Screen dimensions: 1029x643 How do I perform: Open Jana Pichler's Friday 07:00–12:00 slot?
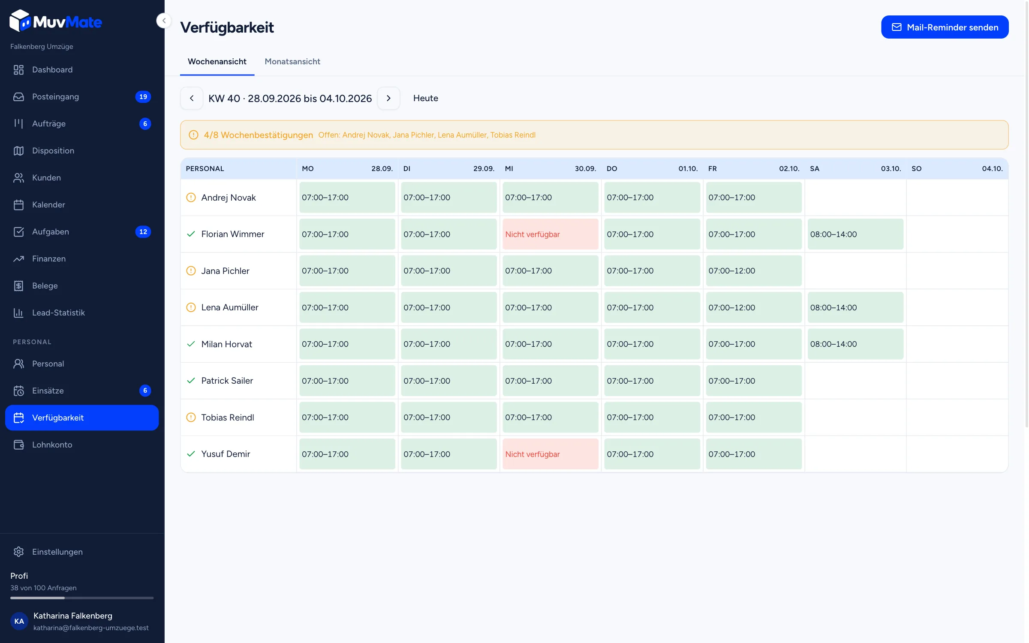pyautogui.click(x=753, y=270)
